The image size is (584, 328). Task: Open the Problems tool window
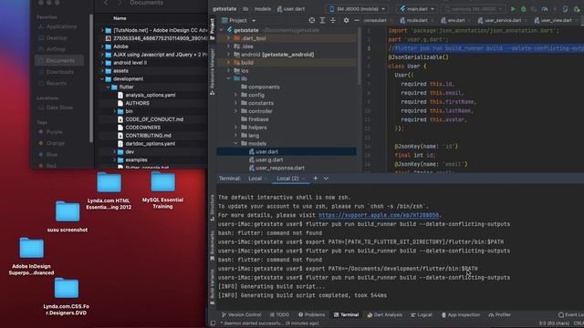click(x=312, y=315)
